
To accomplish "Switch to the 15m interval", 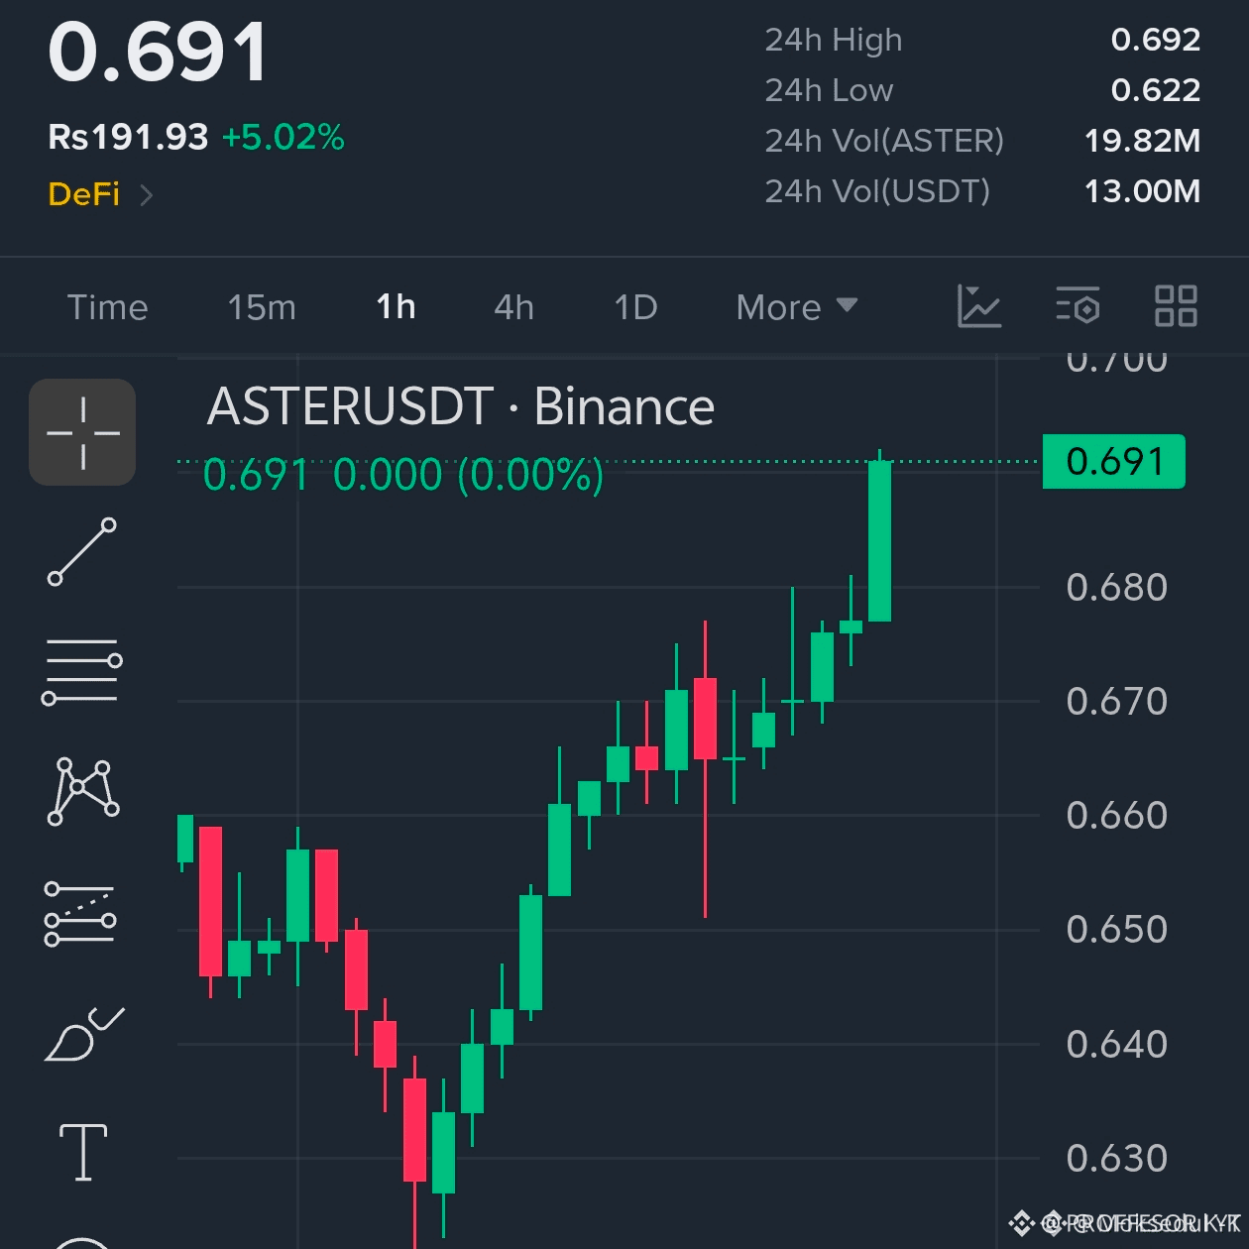I will point(262,307).
